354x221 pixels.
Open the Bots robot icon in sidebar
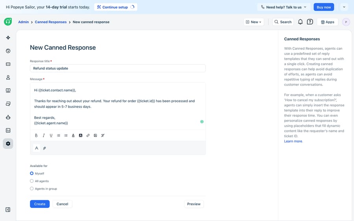tap(8, 117)
